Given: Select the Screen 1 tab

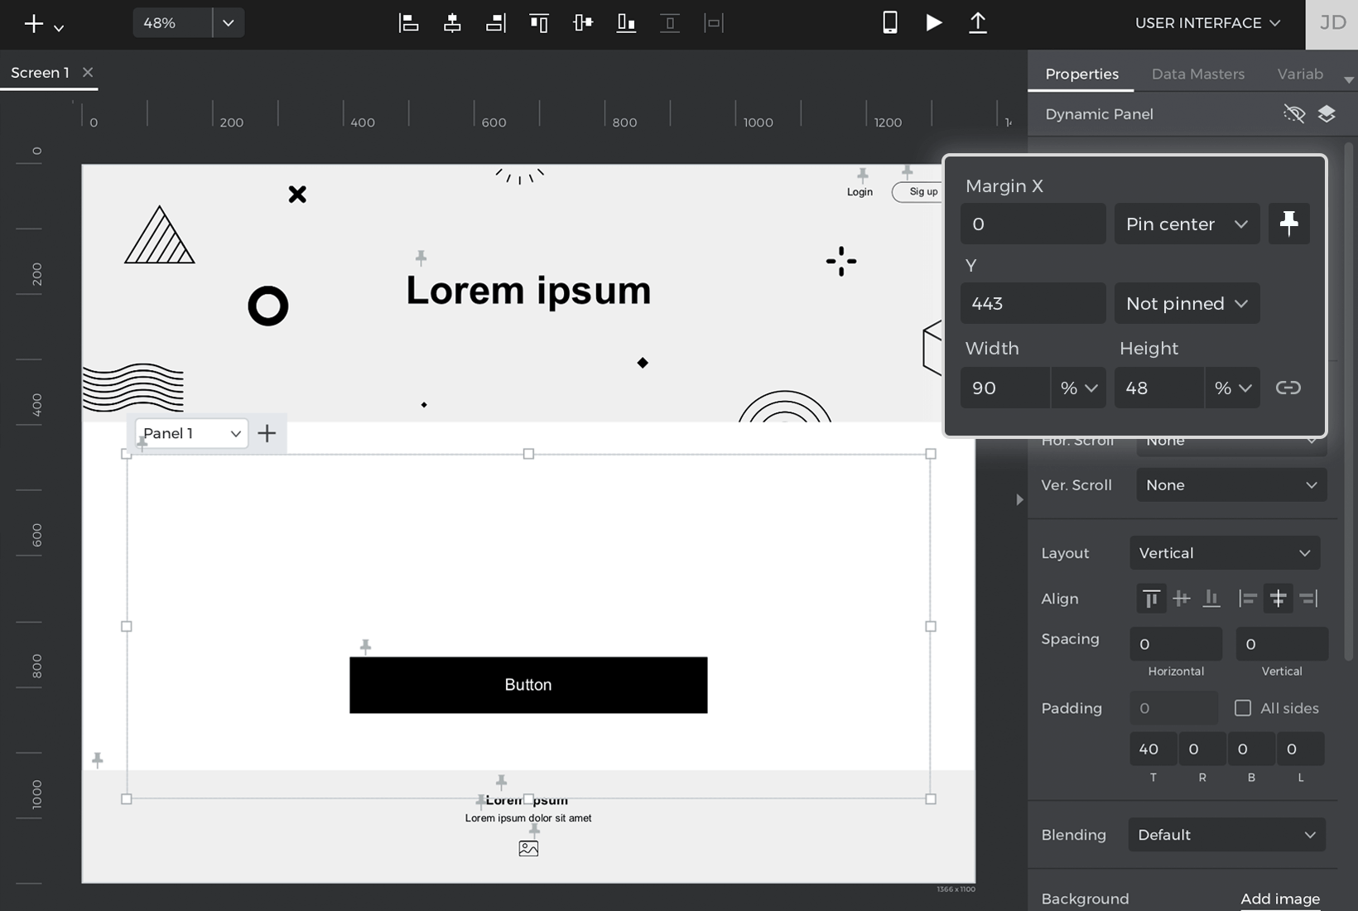Looking at the screenshot, I should tap(40, 72).
